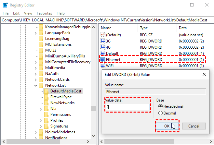The width and height of the screenshot is (214, 145).
Task: Click the tree pane scroll right arrow
Action: [x=88, y=142]
